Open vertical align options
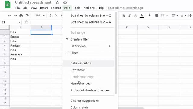The image size is (193, 109). [182, 15]
